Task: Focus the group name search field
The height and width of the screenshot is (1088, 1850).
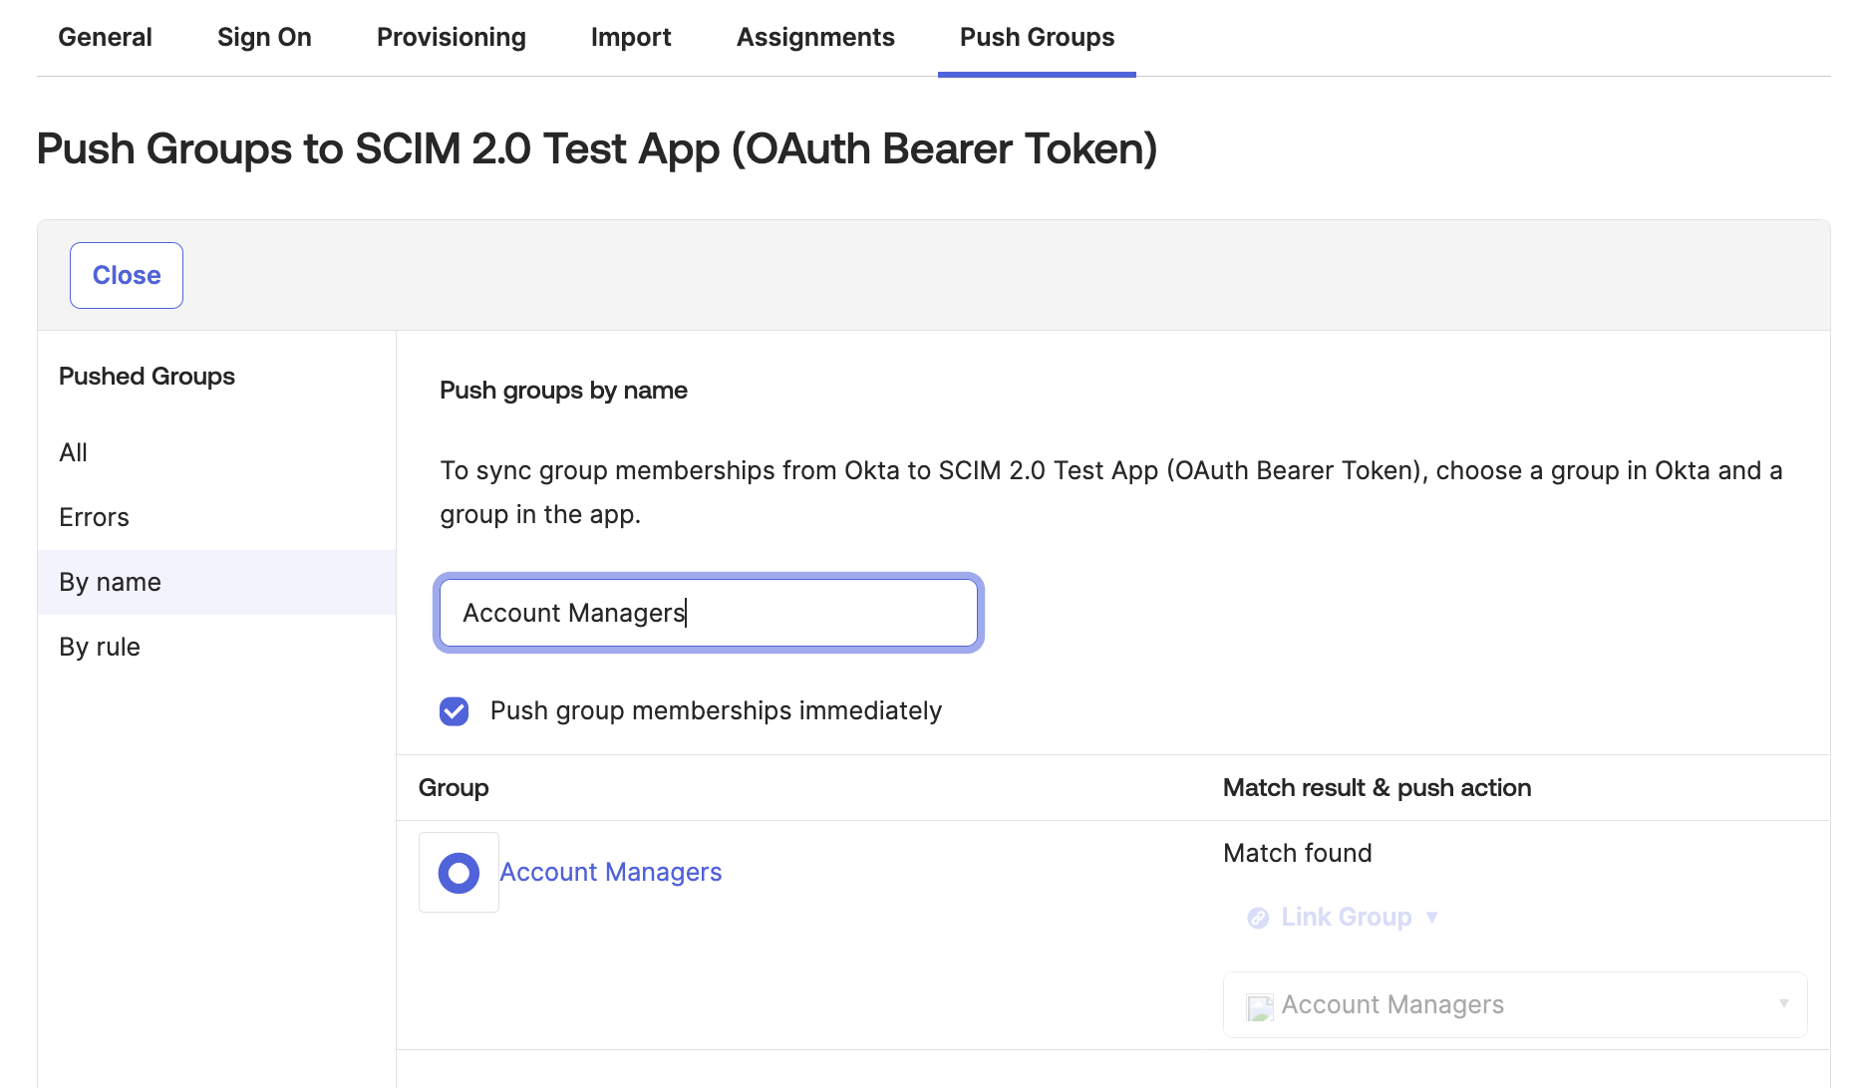Action: pyautogui.click(x=709, y=614)
